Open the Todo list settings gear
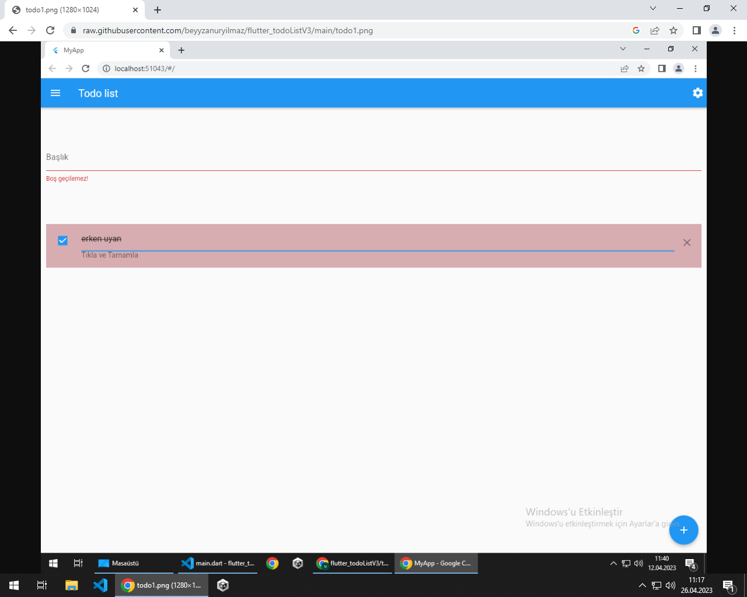This screenshot has width=747, height=597. (x=697, y=93)
